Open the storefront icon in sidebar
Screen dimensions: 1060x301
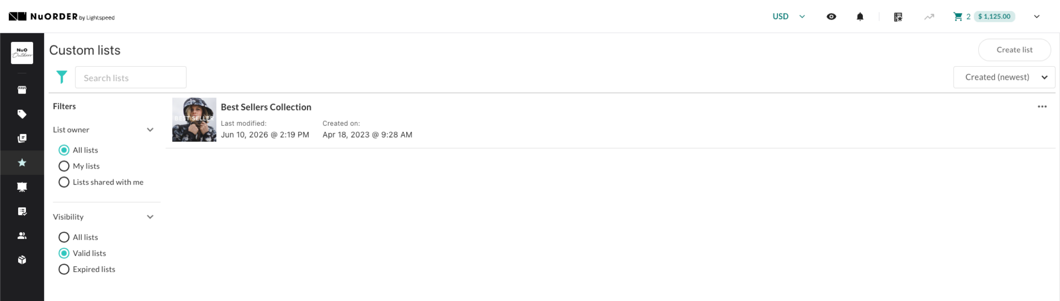tap(22, 89)
